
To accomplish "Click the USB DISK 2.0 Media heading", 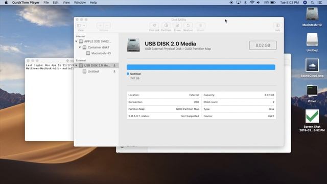I will pos(170,43).
